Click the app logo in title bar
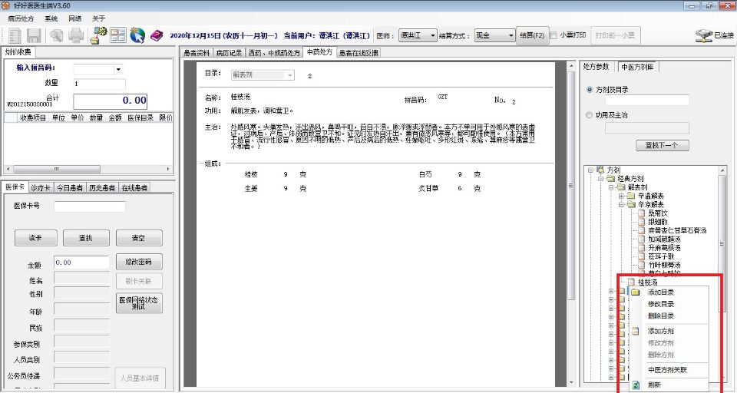Screen dimensions: 737x393 coord(5,5)
